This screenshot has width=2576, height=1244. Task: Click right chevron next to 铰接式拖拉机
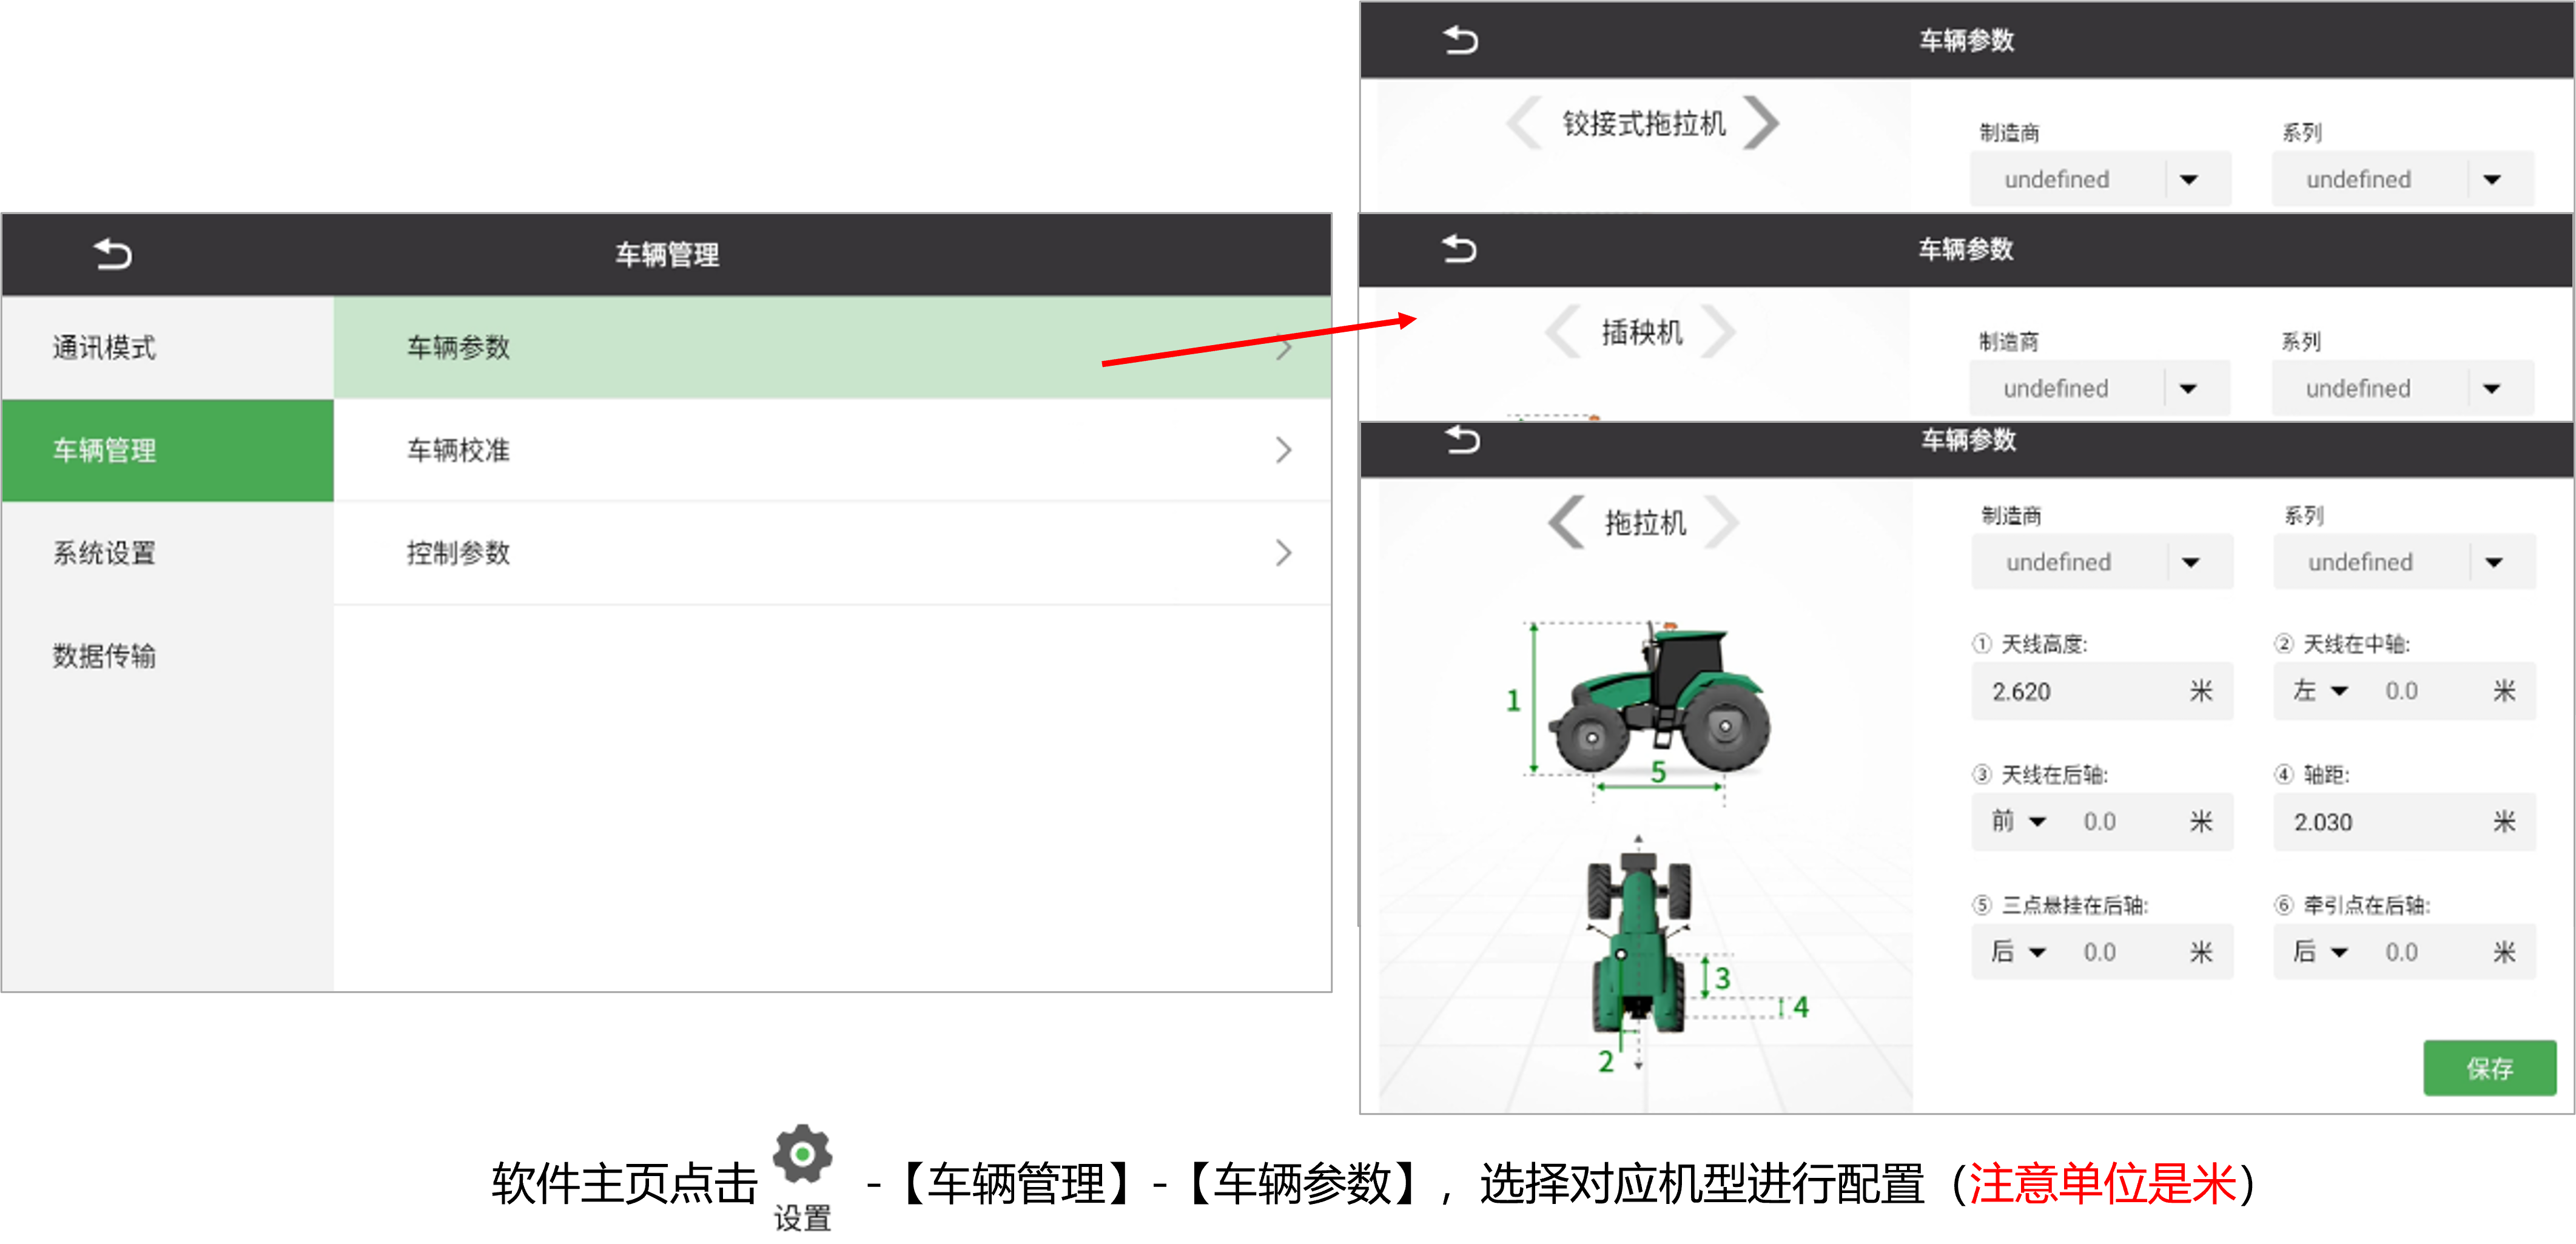click(1761, 123)
